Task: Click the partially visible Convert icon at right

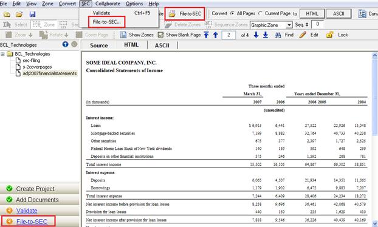Action: (362, 14)
